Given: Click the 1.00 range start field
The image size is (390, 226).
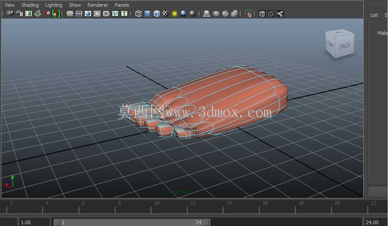Looking at the screenshot, I should click(x=34, y=222).
